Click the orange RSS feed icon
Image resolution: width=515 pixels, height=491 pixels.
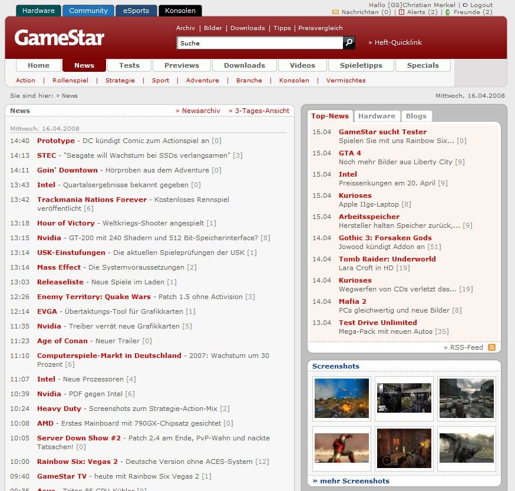[x=491, y=347]
